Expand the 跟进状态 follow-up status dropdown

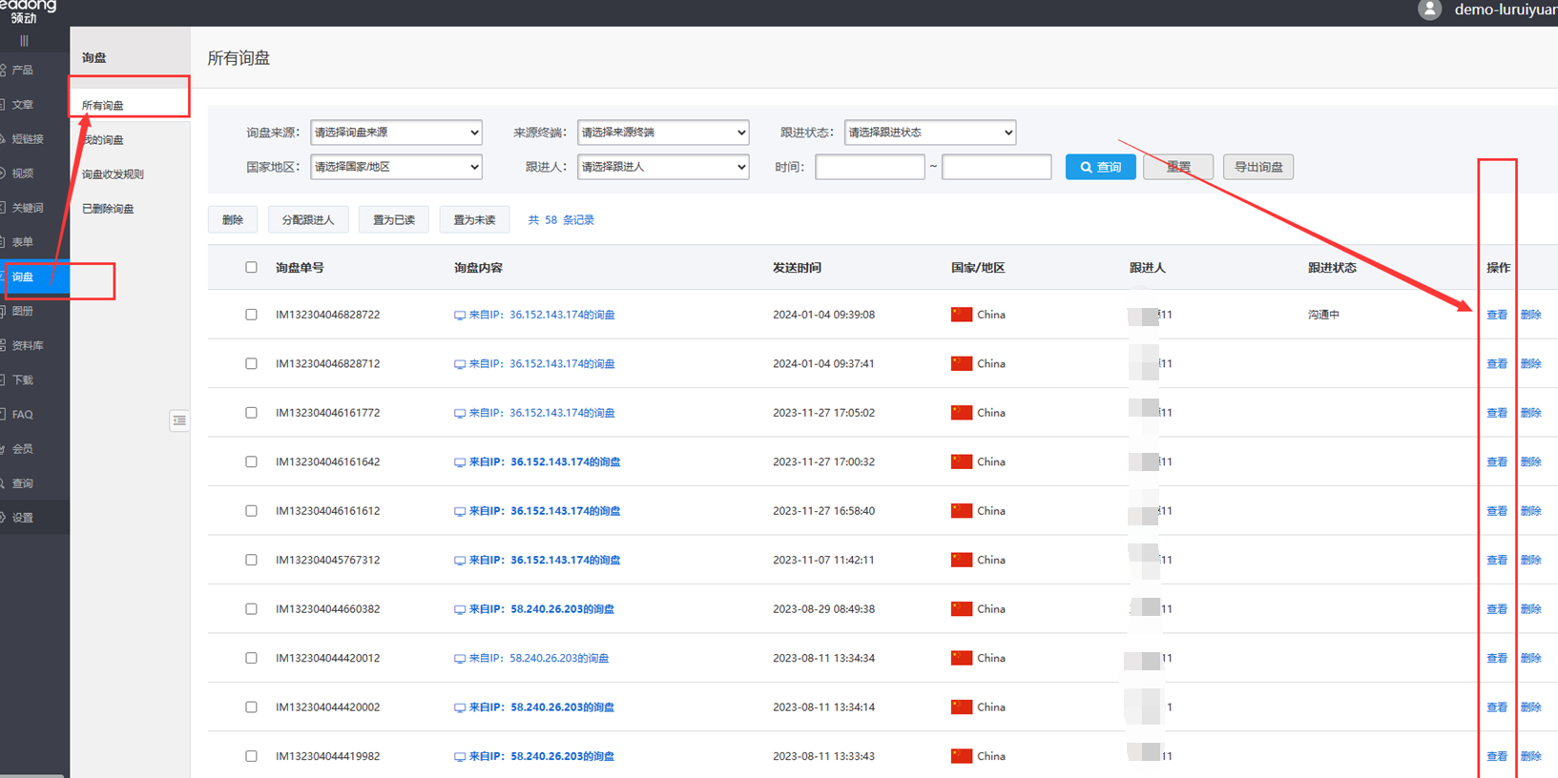click(x=929, y=133)
